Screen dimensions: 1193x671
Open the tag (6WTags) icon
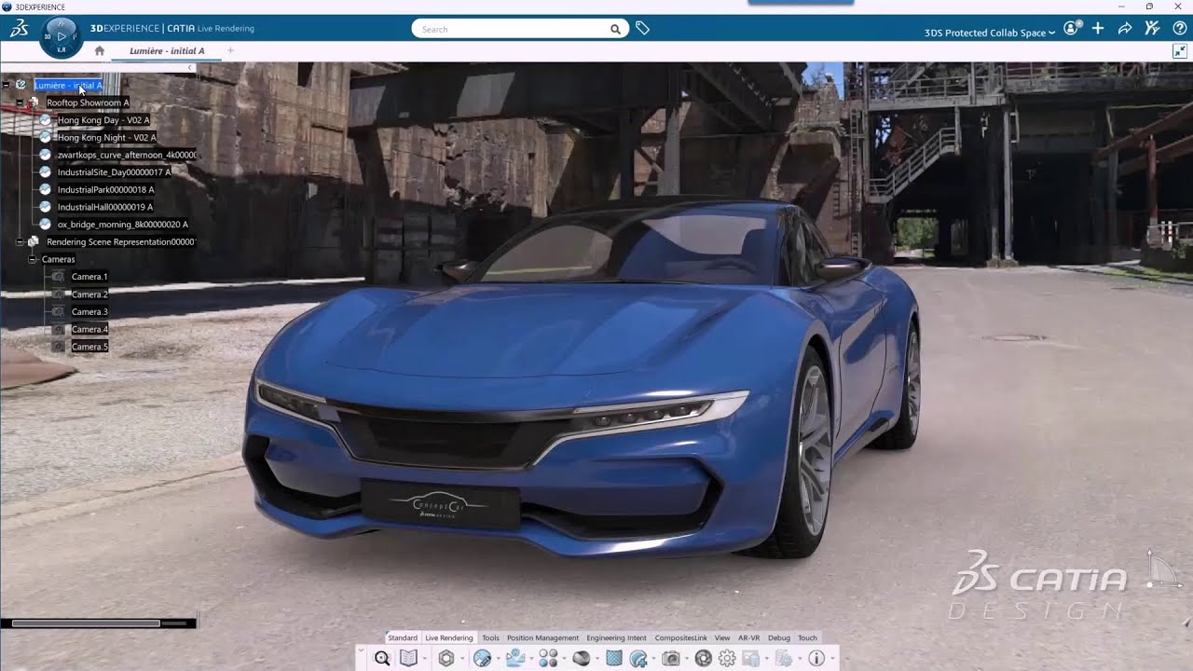(642, 29)
